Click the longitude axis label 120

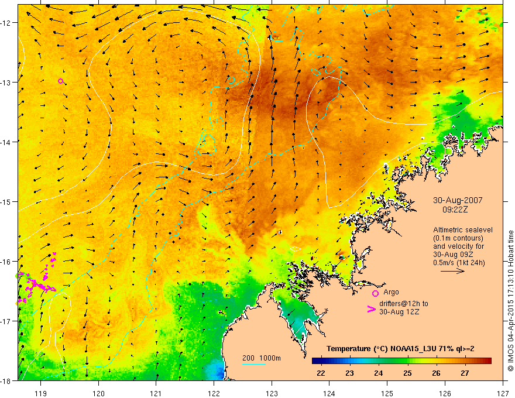point(98,393)
